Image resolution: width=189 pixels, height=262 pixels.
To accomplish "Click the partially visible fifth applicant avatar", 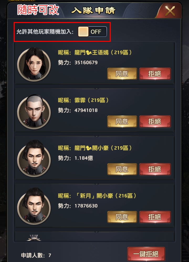I will point(34,238).
